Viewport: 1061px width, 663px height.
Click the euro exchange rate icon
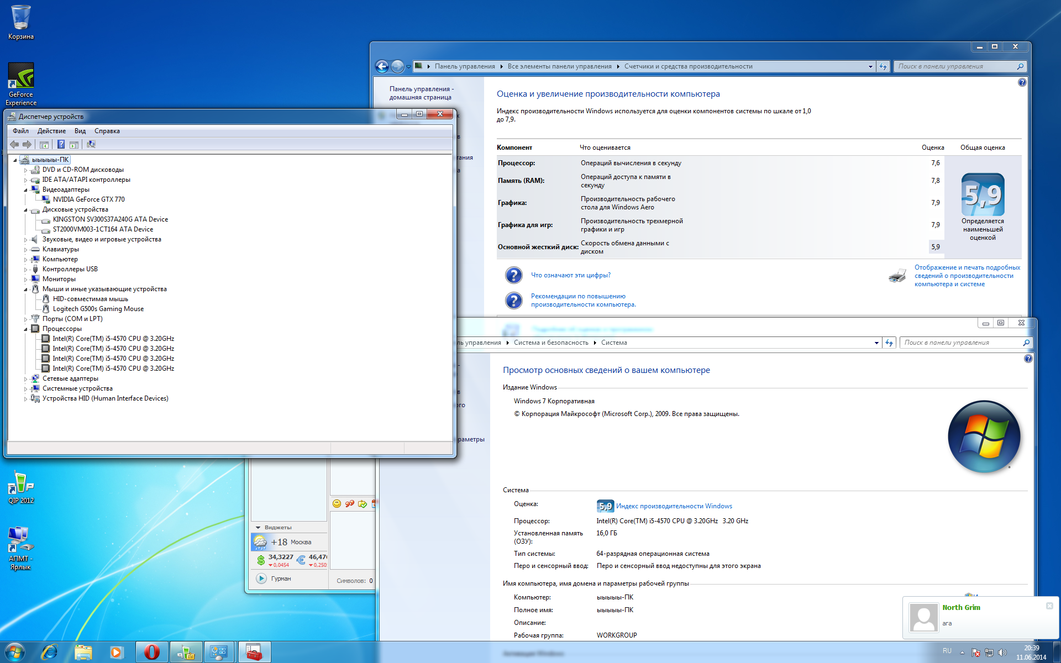click(x=301, y=560)
